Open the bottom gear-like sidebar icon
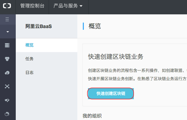The width and height of the screenshot is (187, 120). click(7, 114)
